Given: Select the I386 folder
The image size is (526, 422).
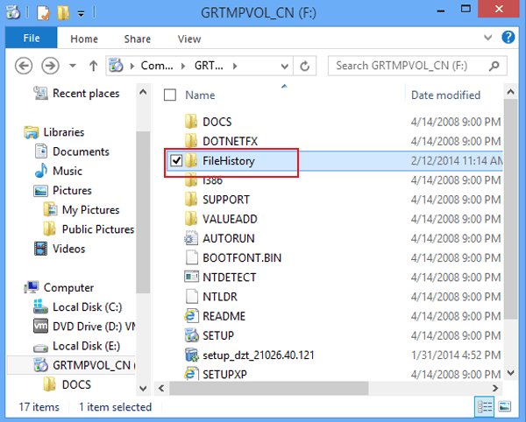Looking at the screenshot, I should point(213,180).
